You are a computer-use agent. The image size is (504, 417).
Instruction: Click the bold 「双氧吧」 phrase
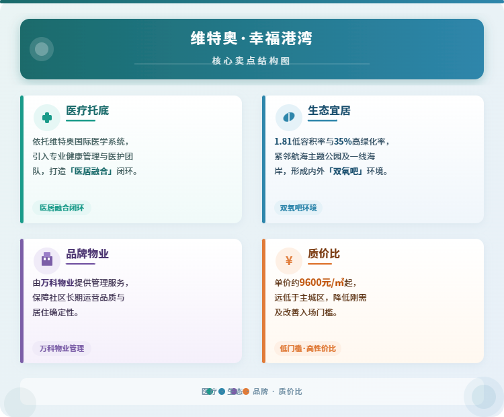point(345,172)
